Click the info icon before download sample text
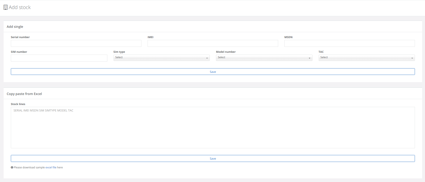425x182 pixels. click(x=12, y=167)
